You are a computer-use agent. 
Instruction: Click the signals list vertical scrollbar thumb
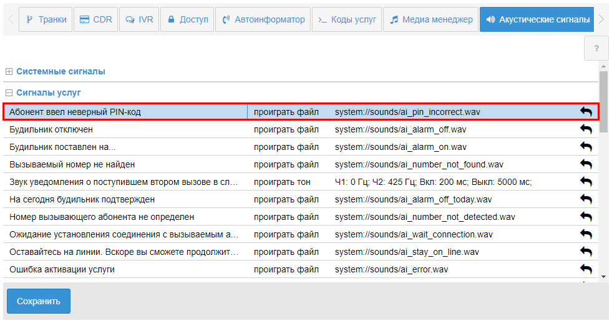pyautogui.click(x=603, y=100)
